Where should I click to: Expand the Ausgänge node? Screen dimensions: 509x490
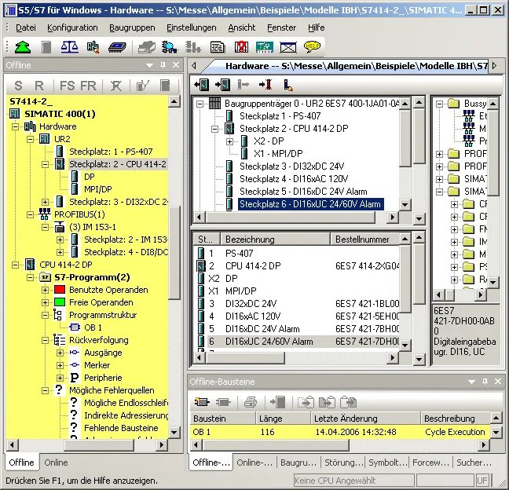click(x=60, y=353)
